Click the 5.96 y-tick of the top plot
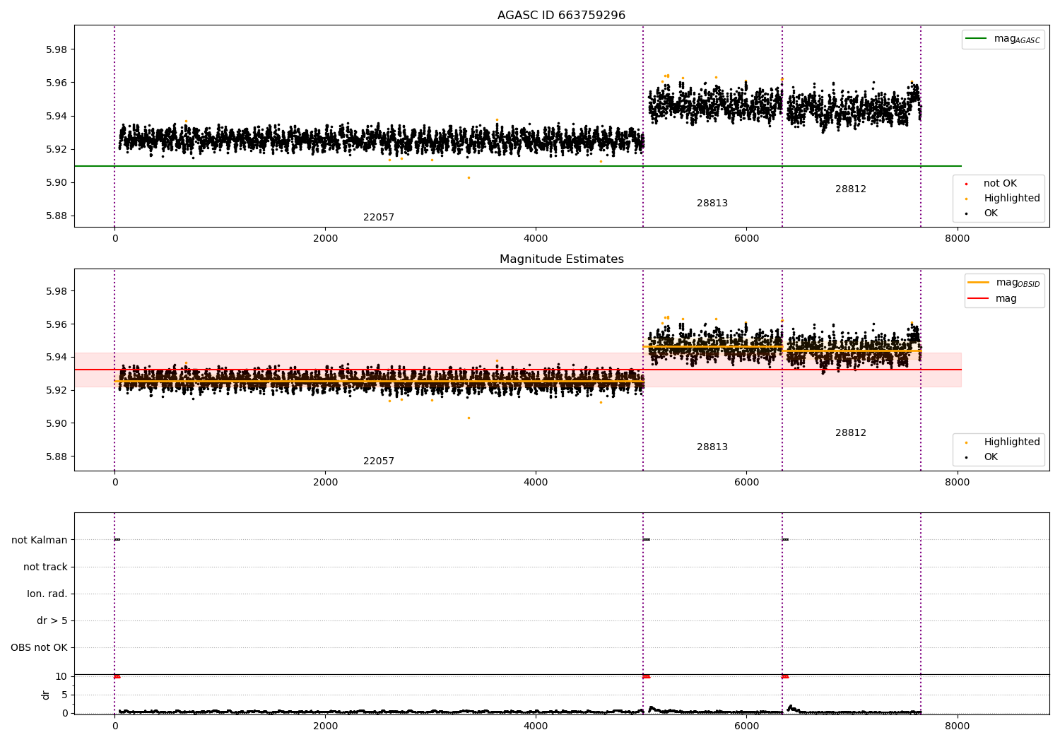 (57, 83)
